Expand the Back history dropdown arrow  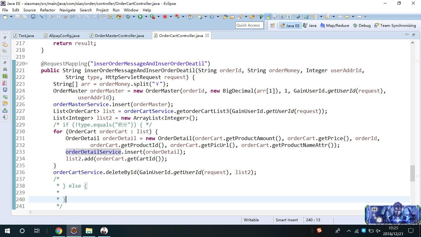353,17
